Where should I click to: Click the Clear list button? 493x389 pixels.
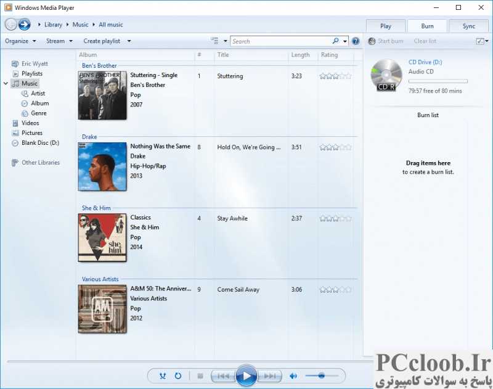point(425,41)
